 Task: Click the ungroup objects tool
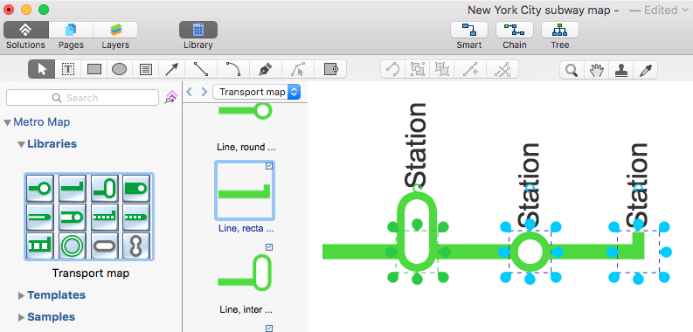pyautogui.click(x=441, y=69)
